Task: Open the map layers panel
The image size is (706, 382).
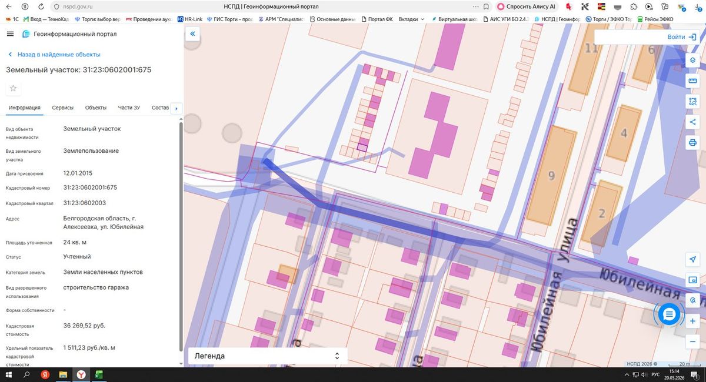Action: coord(692,61)
